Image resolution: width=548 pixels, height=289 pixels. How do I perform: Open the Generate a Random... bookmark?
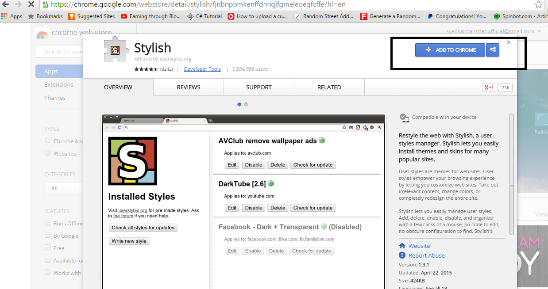(x=390, y=16)
